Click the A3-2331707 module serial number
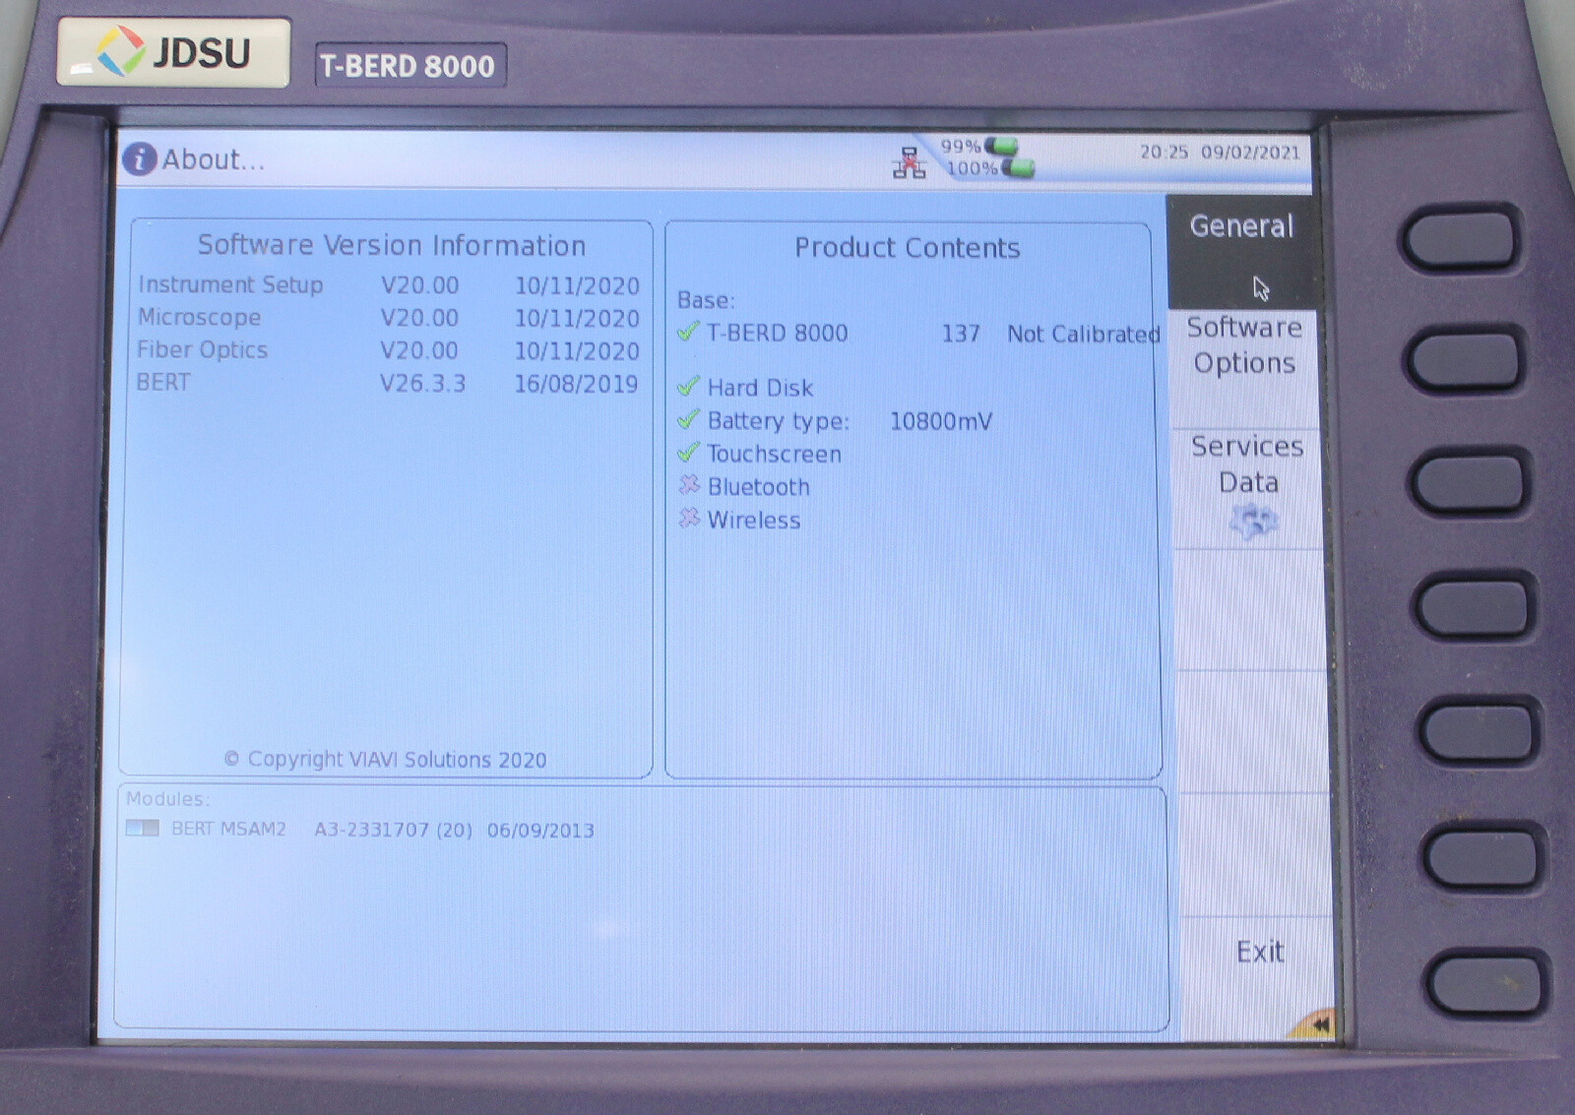 tap(372, 830)
